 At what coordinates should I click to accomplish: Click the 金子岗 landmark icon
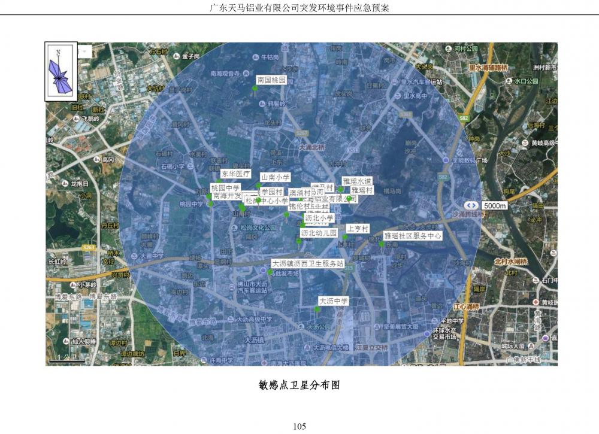[177, 56]
